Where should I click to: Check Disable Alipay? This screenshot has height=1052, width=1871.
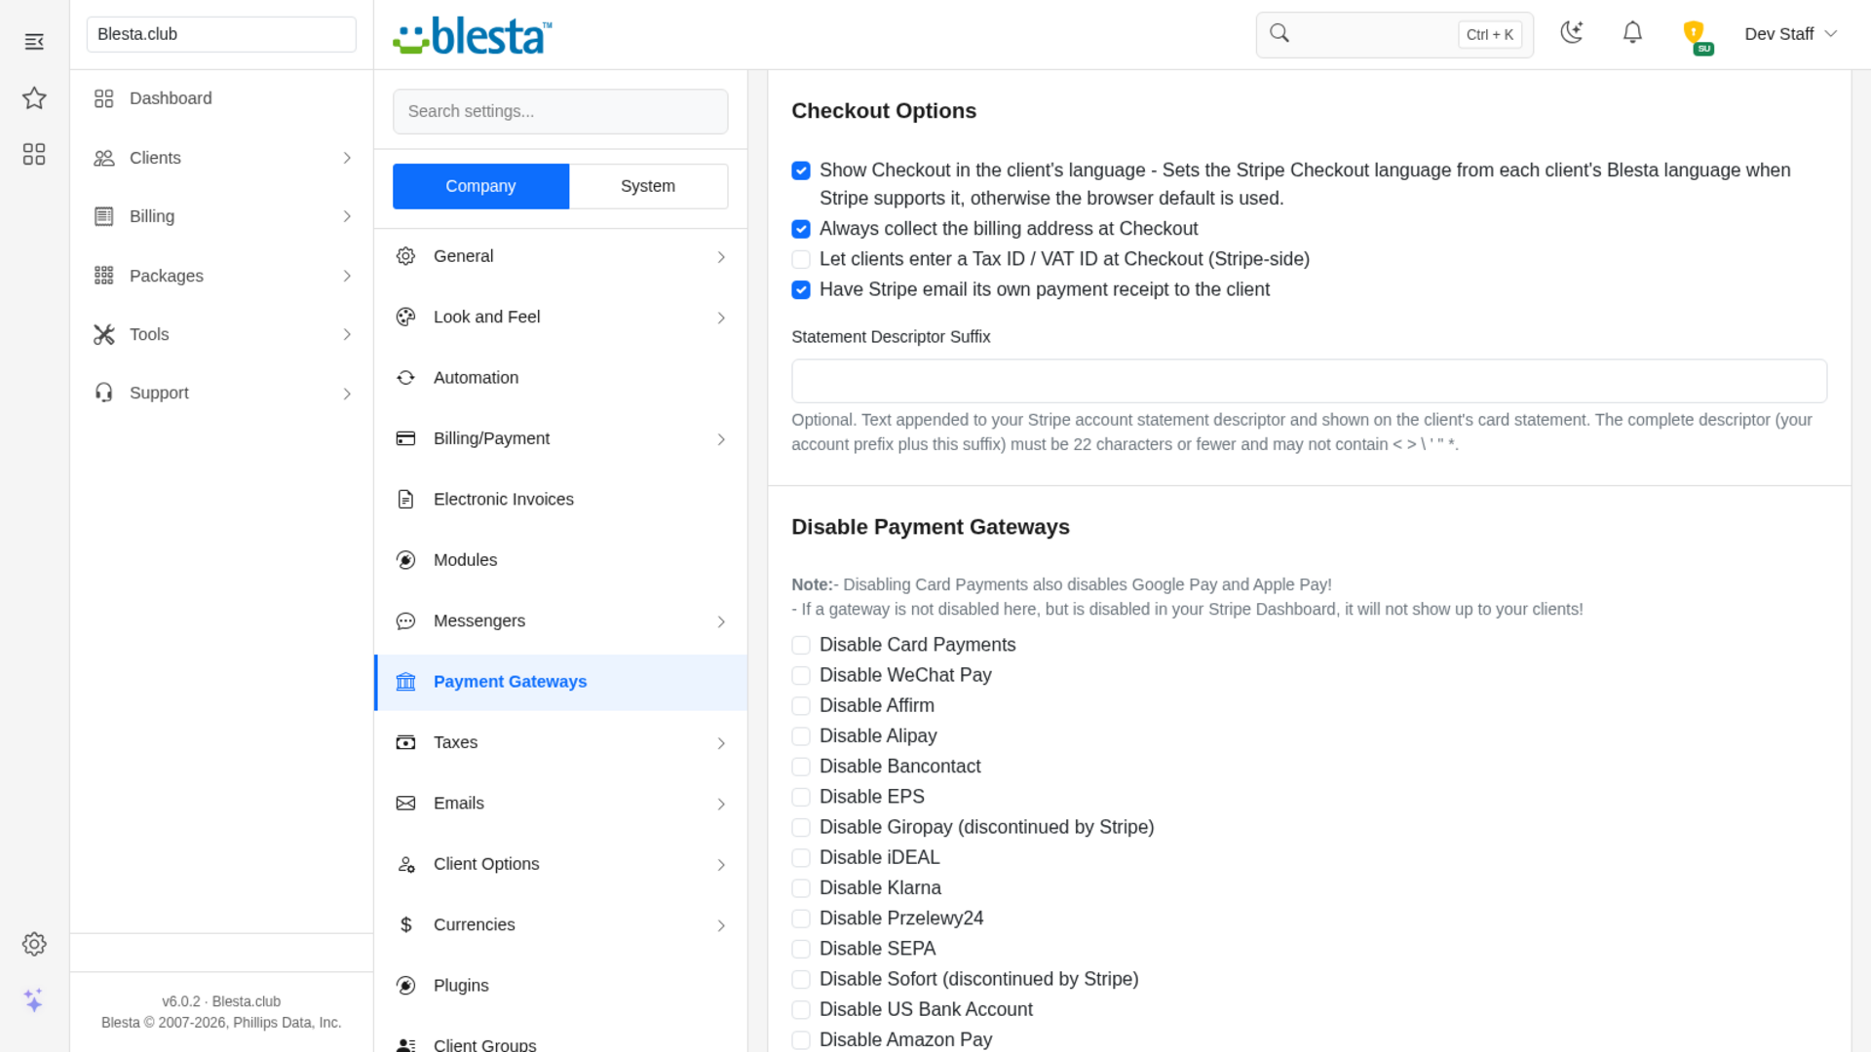coord(801,736)
